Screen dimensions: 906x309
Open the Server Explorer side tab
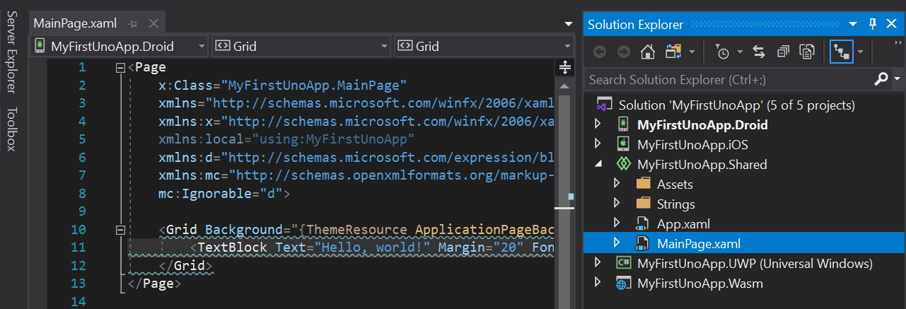(x=11, y=53)
